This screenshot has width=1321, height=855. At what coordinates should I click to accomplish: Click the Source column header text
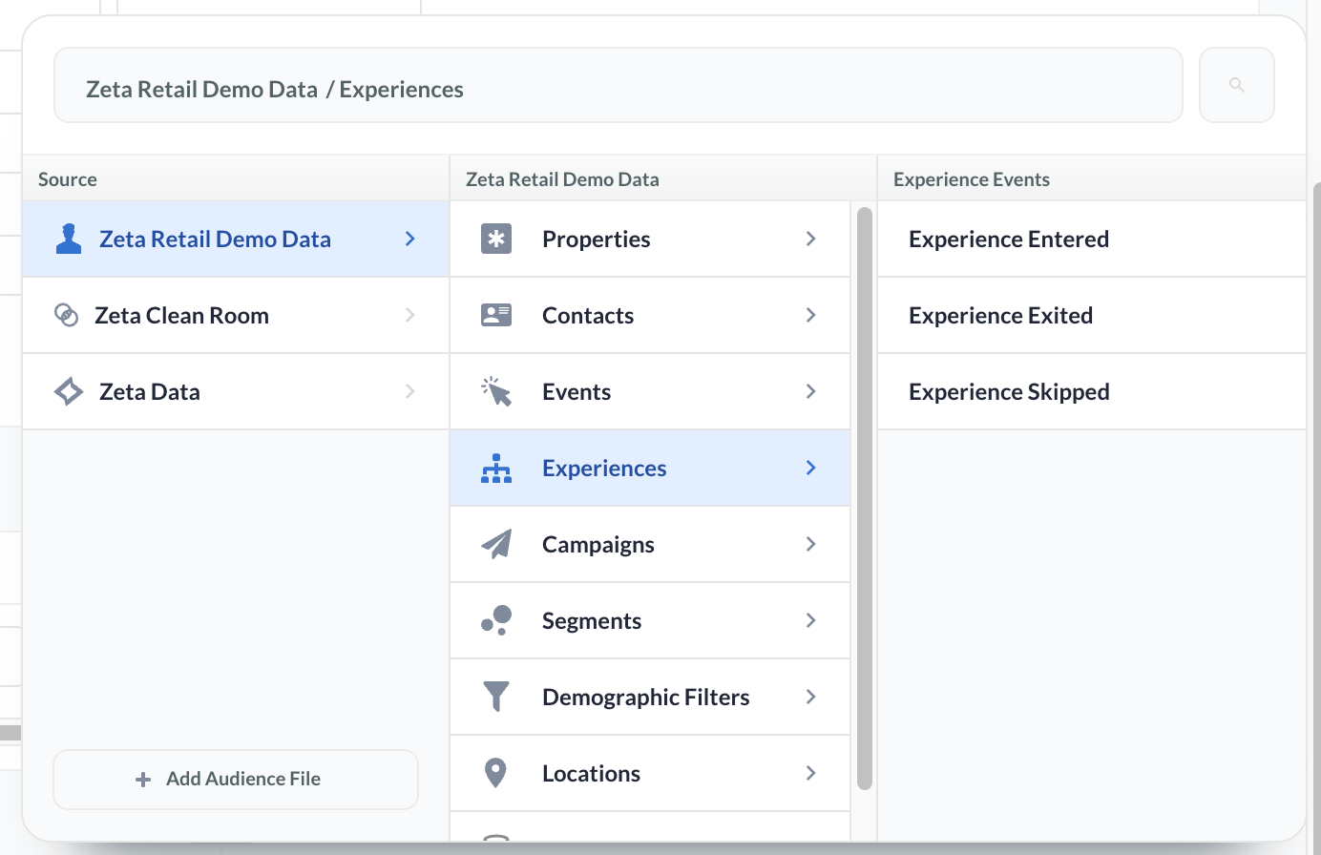click(68, 179)
